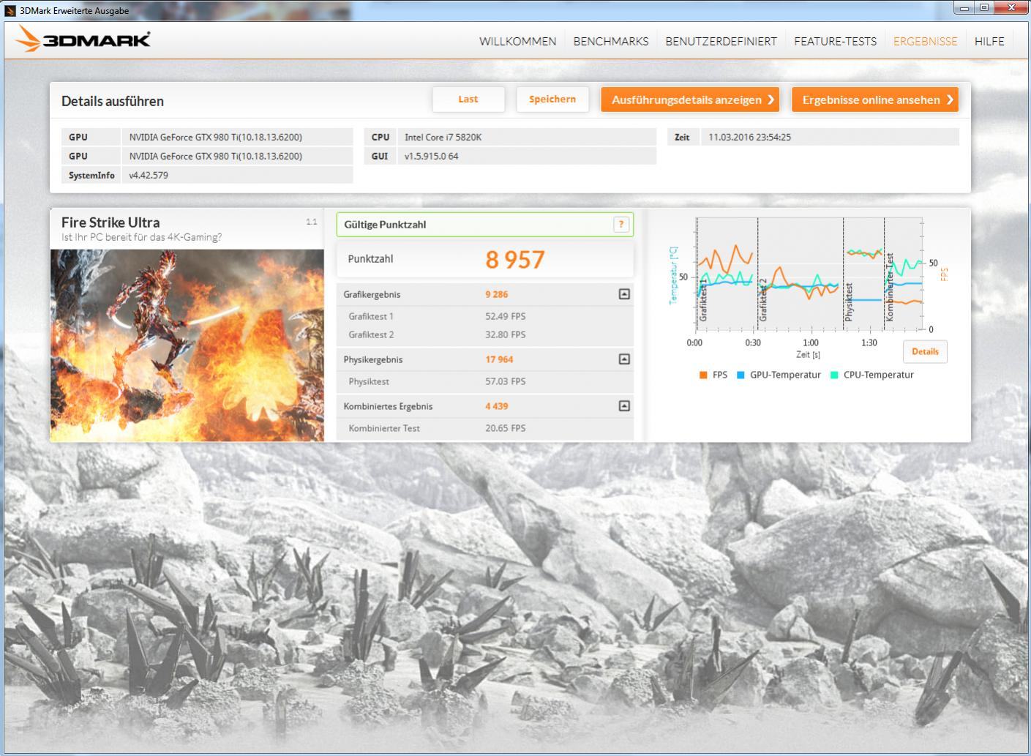The image size is (1031, 756).
Task: Collapse the Grafikergebnis section
Action: [x=624, y=294]
